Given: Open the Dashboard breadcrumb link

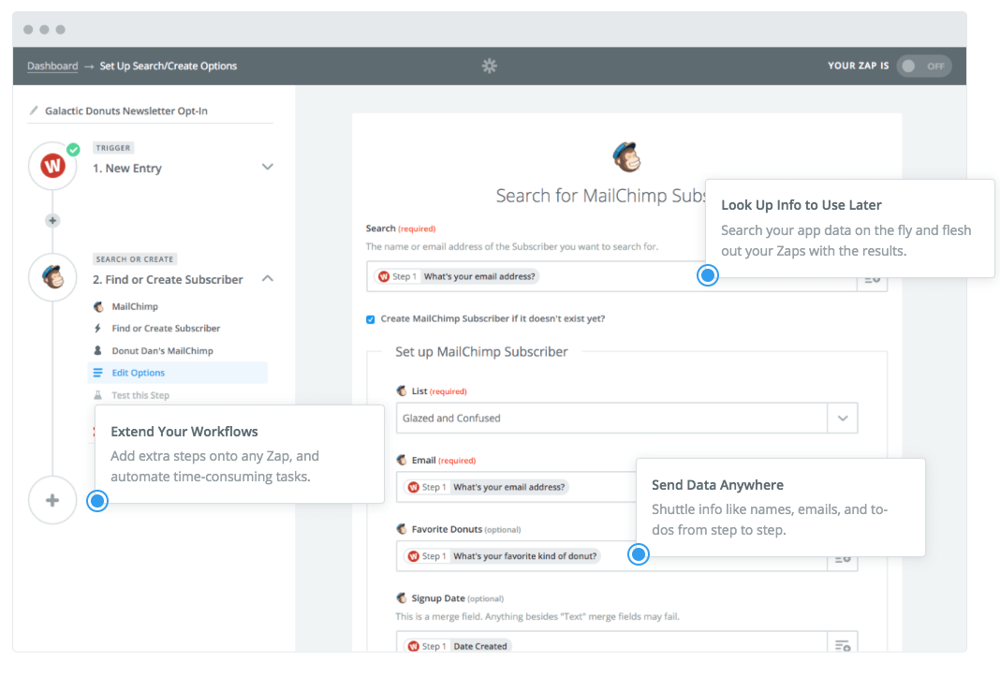Looking at the screenshot, I should (x=52, y=66).
